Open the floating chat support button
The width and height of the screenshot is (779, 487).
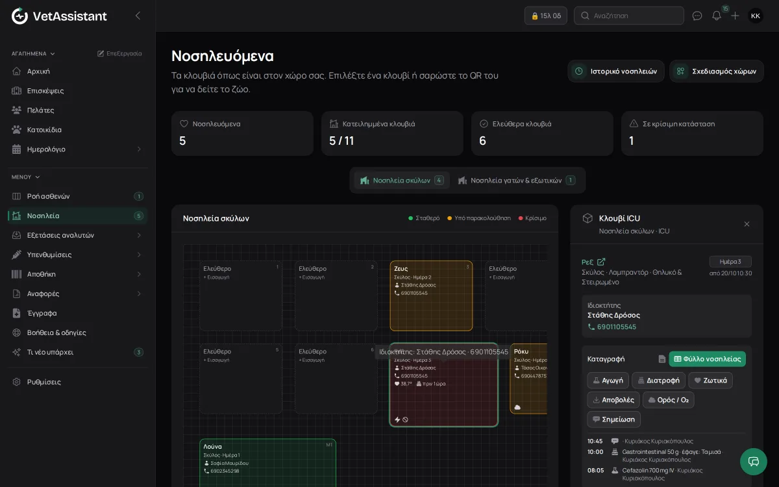754,462
